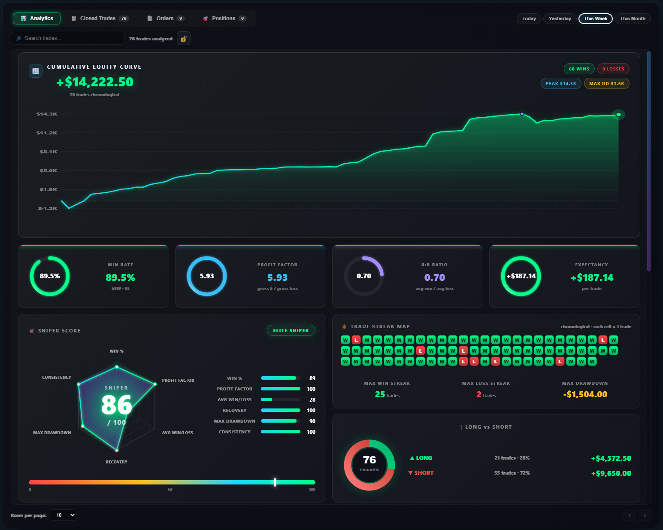Click the PEAK $14.3K badge
The image size is (663, 530).
561,83
